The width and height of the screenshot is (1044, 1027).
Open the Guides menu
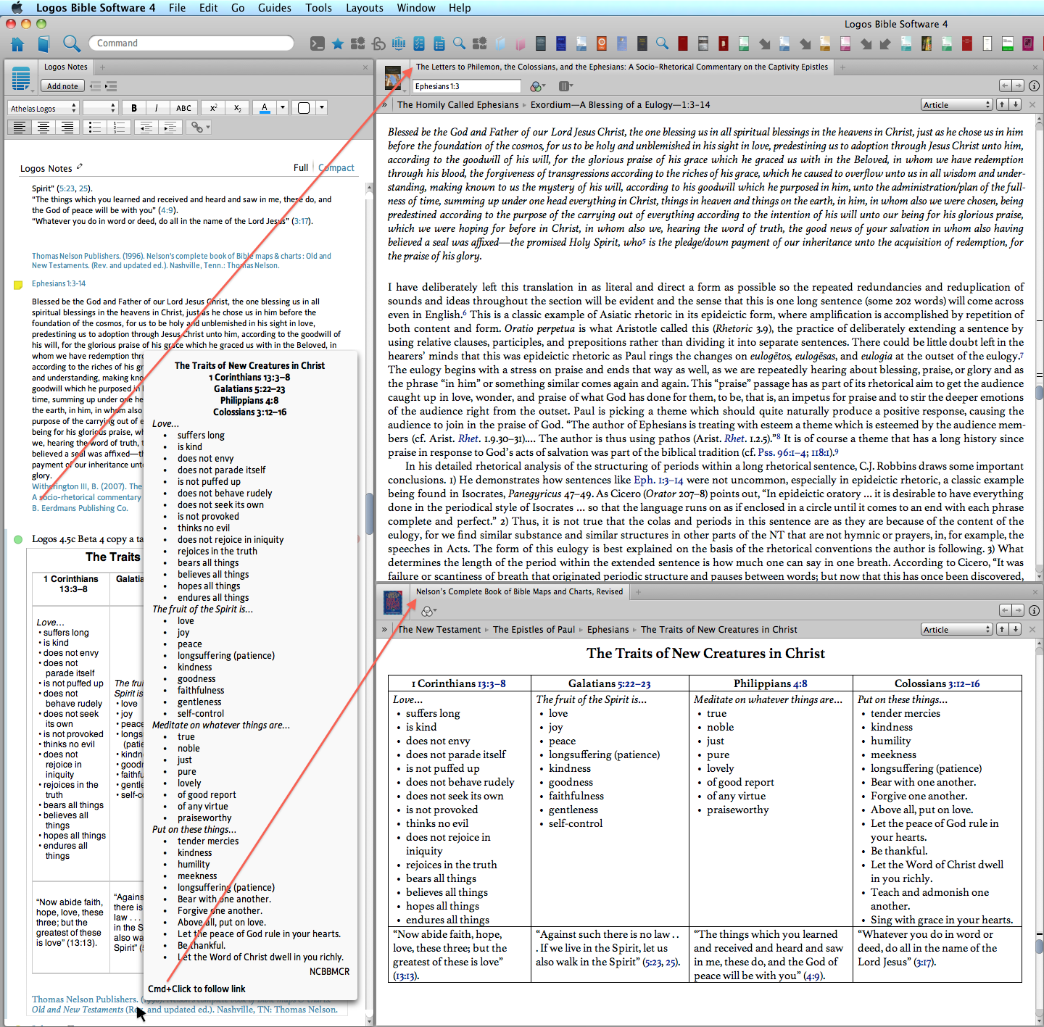pyautogui.click(x=275, y=8)
